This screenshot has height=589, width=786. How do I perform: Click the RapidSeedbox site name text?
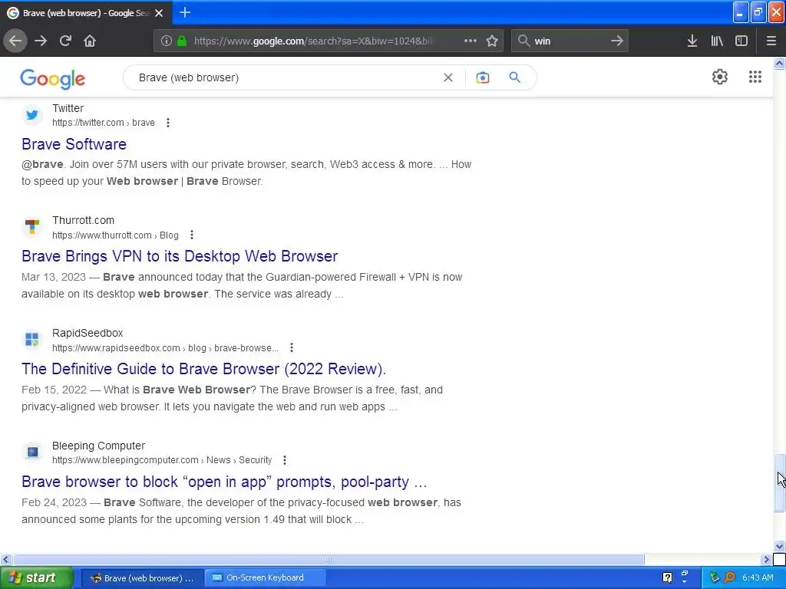[88, 333]
